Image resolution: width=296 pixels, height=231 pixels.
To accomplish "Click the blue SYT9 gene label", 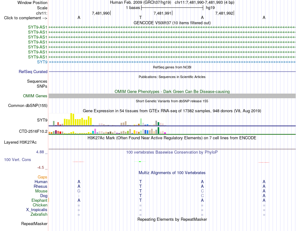I will [42, 62].
